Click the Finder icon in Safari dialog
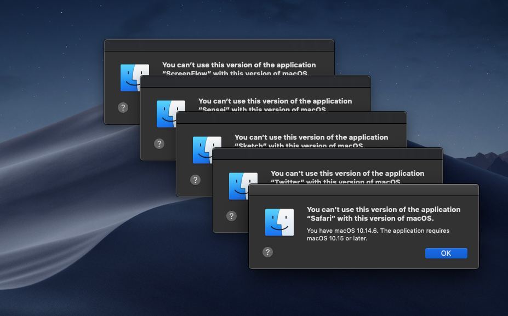The width and height of the screenshot is (508, 316). tap(279, 222)
